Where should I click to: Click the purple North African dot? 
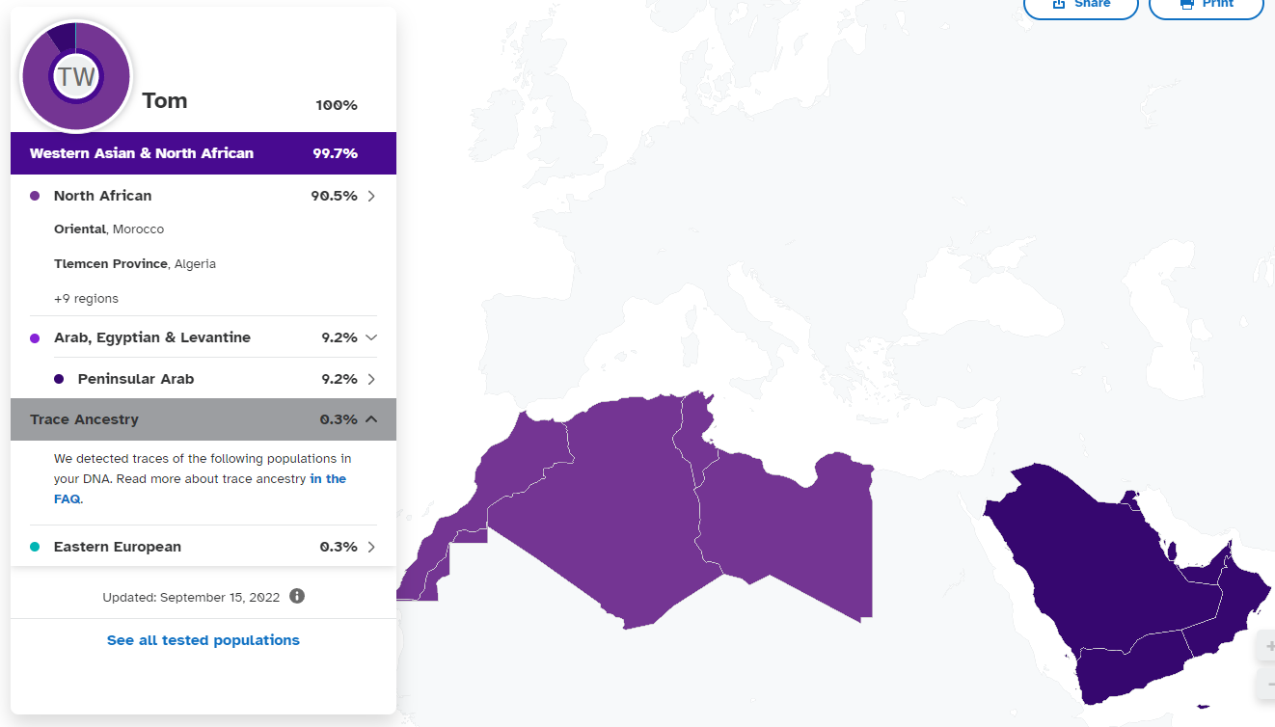[35, 196]
